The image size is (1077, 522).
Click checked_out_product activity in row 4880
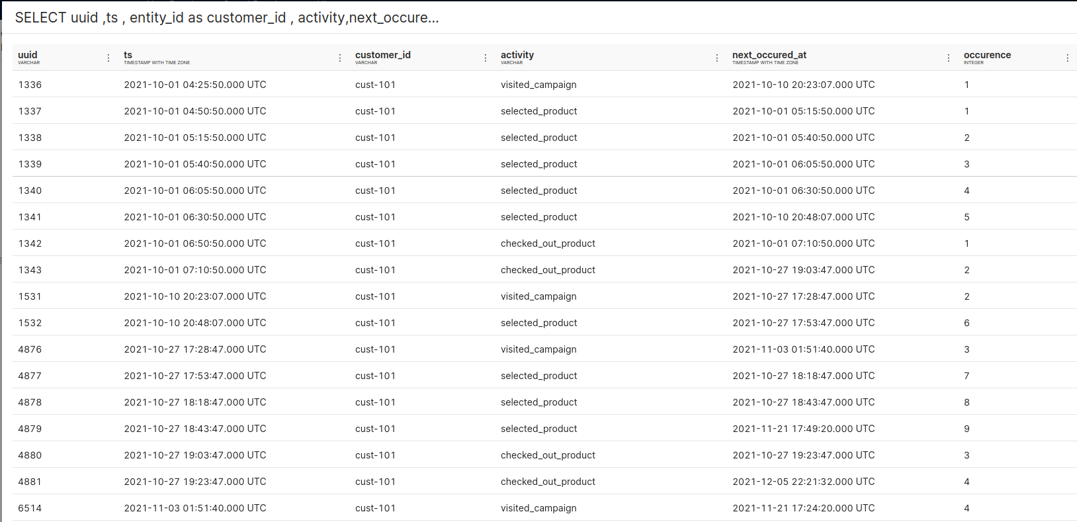tap(548, 455)
